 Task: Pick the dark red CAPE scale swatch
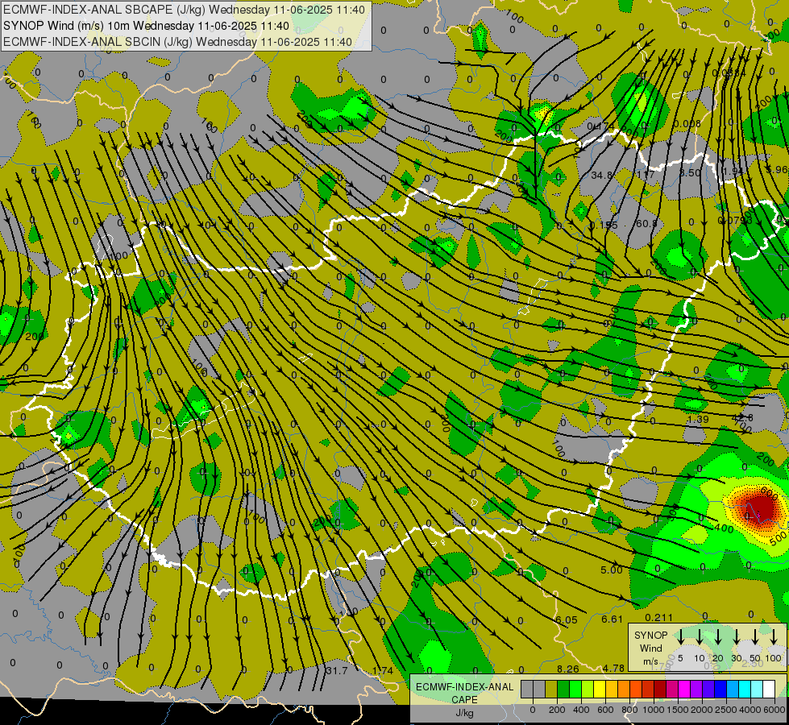coord(660,689)
